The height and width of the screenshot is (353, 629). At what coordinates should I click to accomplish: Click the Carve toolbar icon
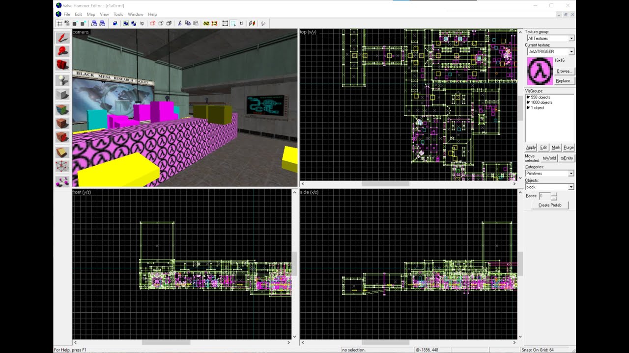coord(115,23)
